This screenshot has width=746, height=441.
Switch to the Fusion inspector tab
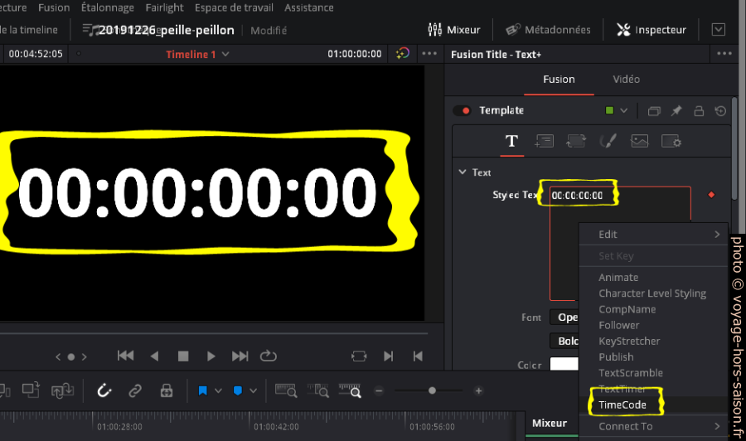559,80
